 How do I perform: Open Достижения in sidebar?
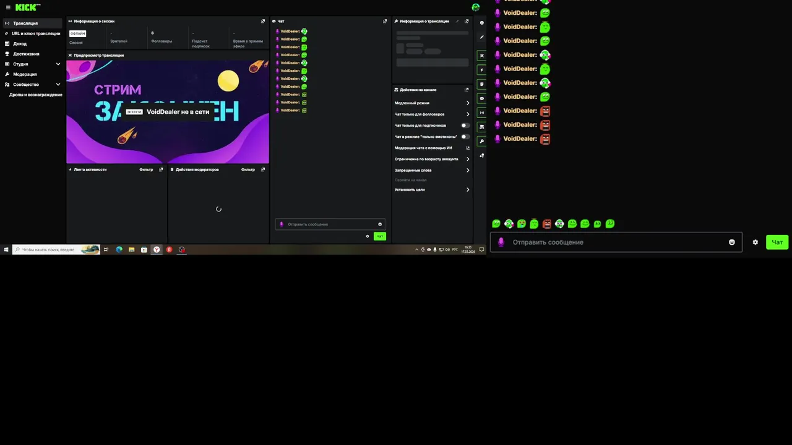pyautogui.click(x=32, y=54)
